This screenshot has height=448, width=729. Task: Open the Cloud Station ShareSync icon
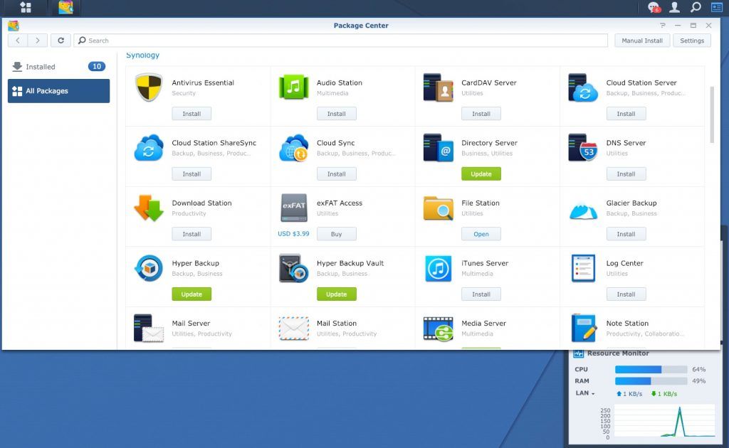pyautogui.click(x=149, y=148)
